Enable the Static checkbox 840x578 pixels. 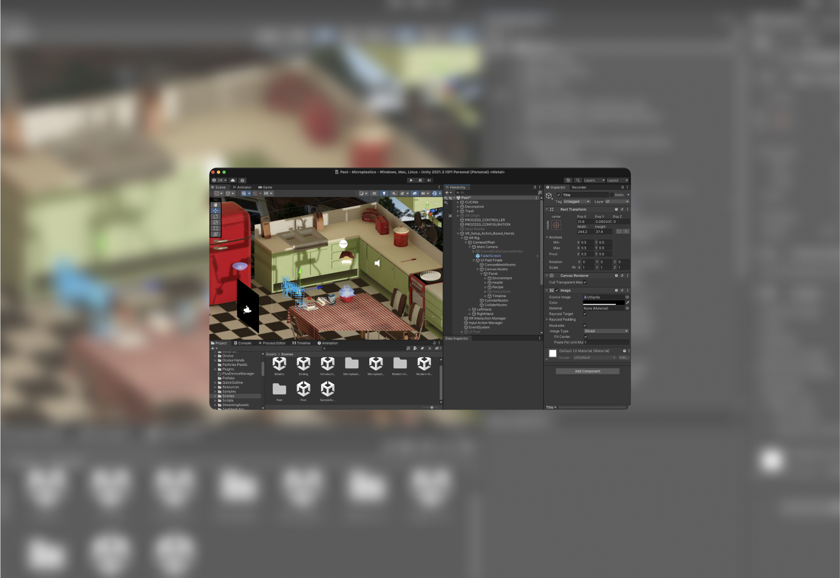(612, 195)
